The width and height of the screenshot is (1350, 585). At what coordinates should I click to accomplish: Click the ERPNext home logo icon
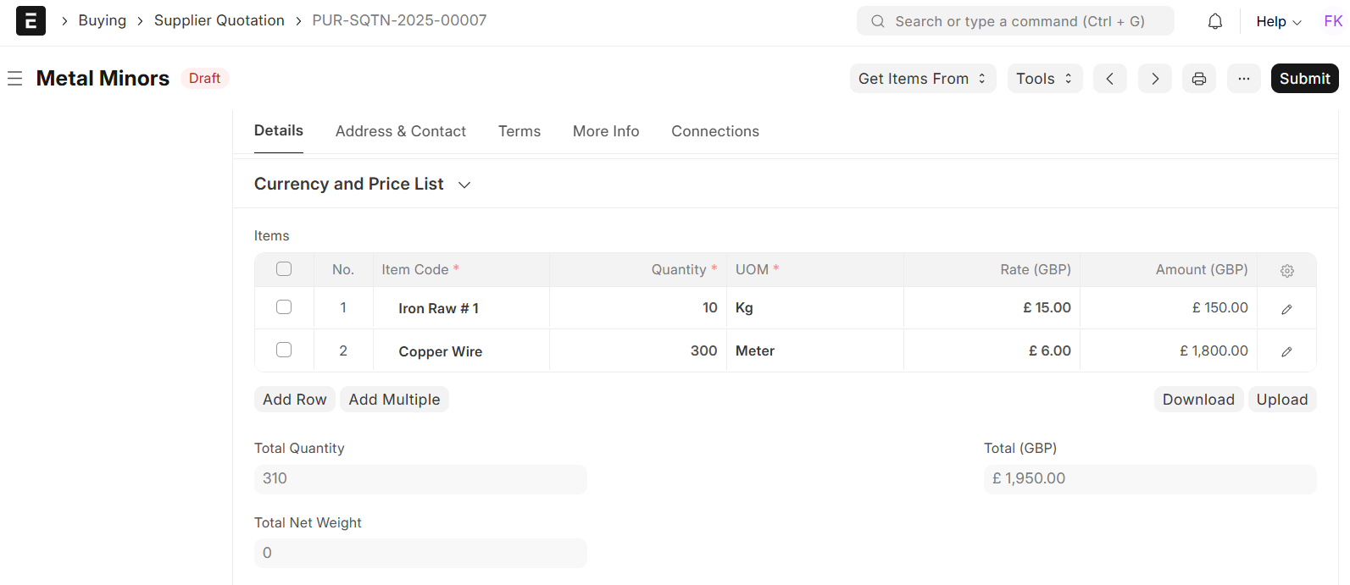pyautogui.click(x=31, y=21)
